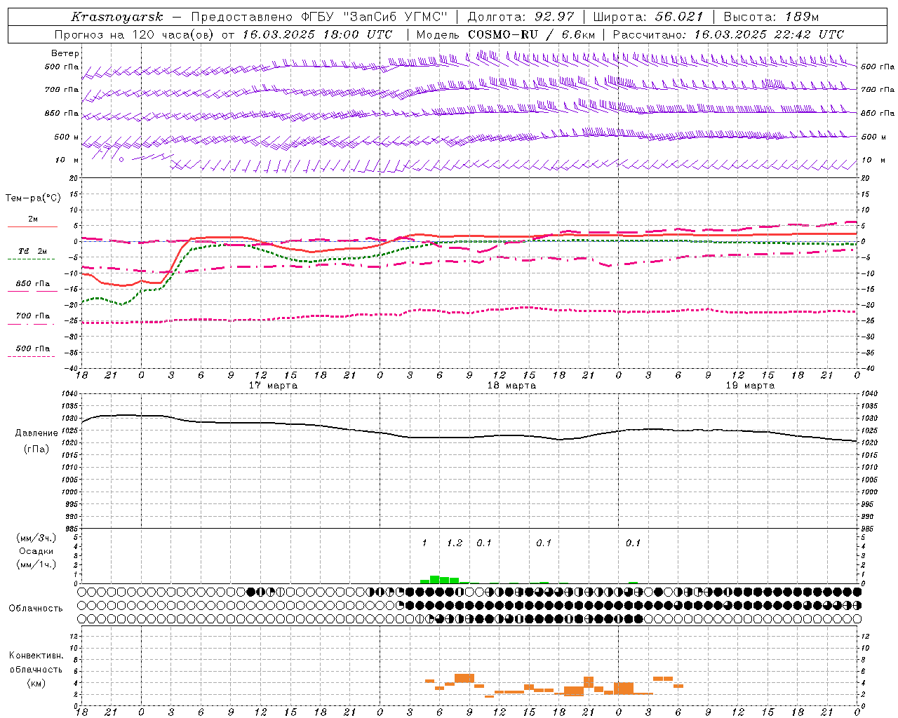Screen dimensions: 898x718
Task: Click the '18 марта' date label
Action: [x=512, y=386]
